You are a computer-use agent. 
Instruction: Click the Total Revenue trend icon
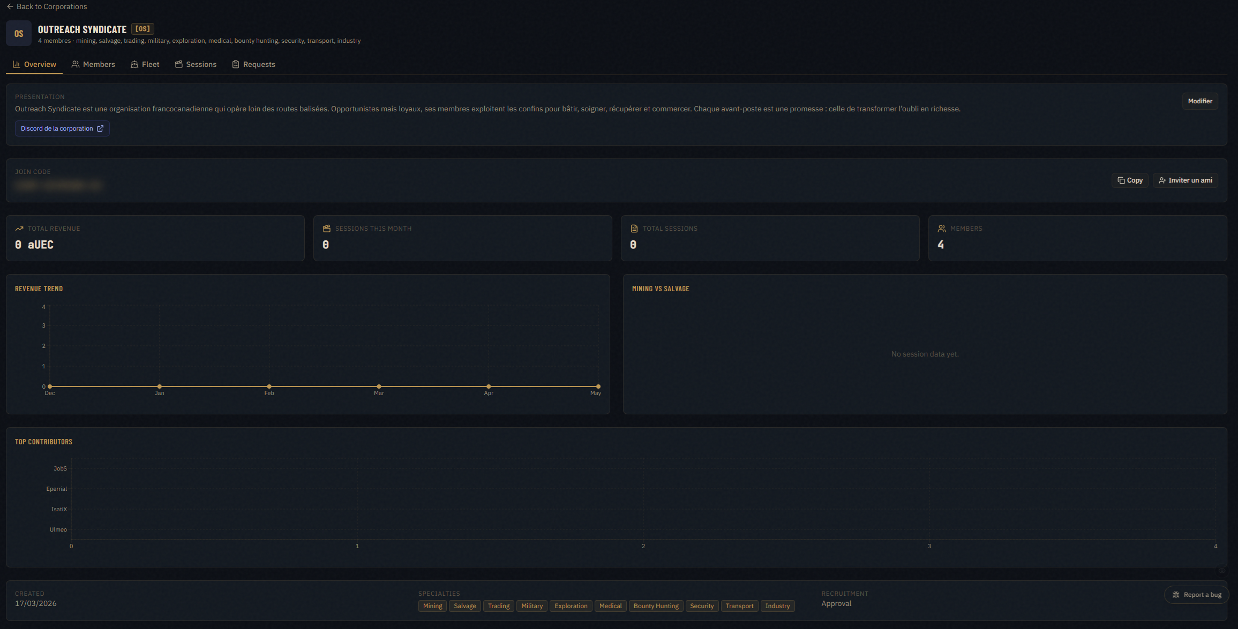[x=19, y=229]
